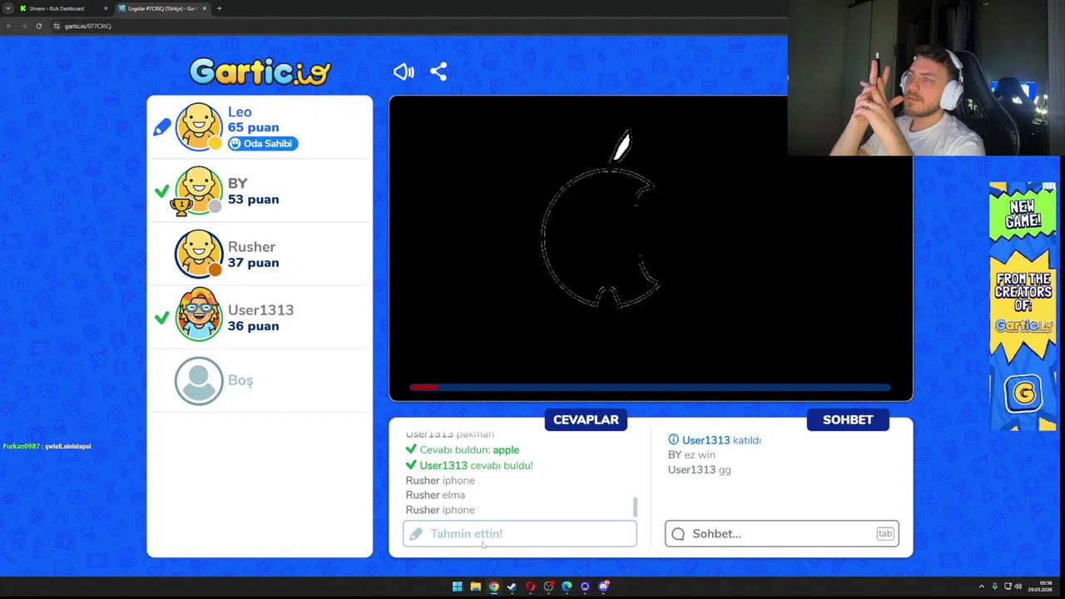Open File Explorer from the taskbar
The image size is (1065, 599).
pos(475,587)
